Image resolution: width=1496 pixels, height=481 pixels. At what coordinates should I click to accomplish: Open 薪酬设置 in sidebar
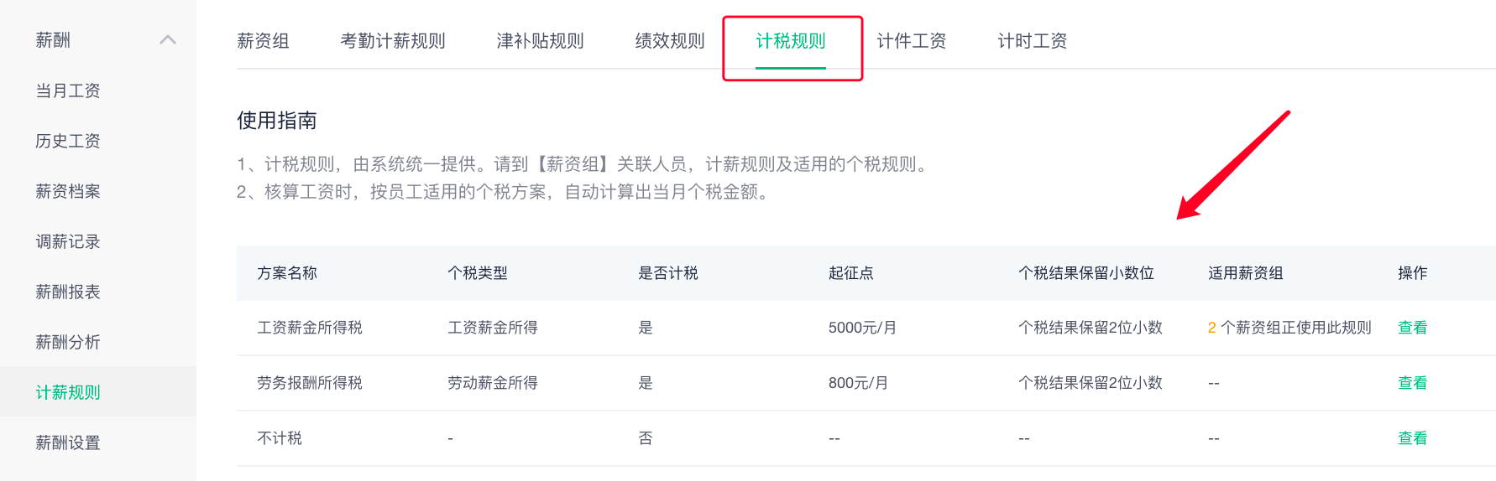[x=68, y=442]
